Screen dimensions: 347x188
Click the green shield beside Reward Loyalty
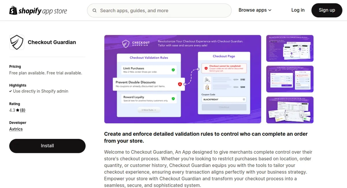click(173, 99)
